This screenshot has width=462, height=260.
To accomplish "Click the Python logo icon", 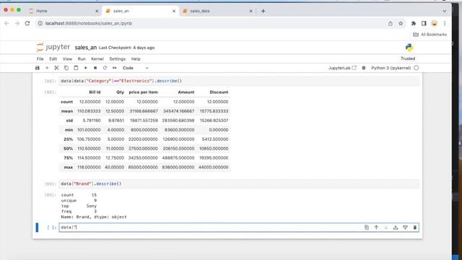I will [409, 48].
